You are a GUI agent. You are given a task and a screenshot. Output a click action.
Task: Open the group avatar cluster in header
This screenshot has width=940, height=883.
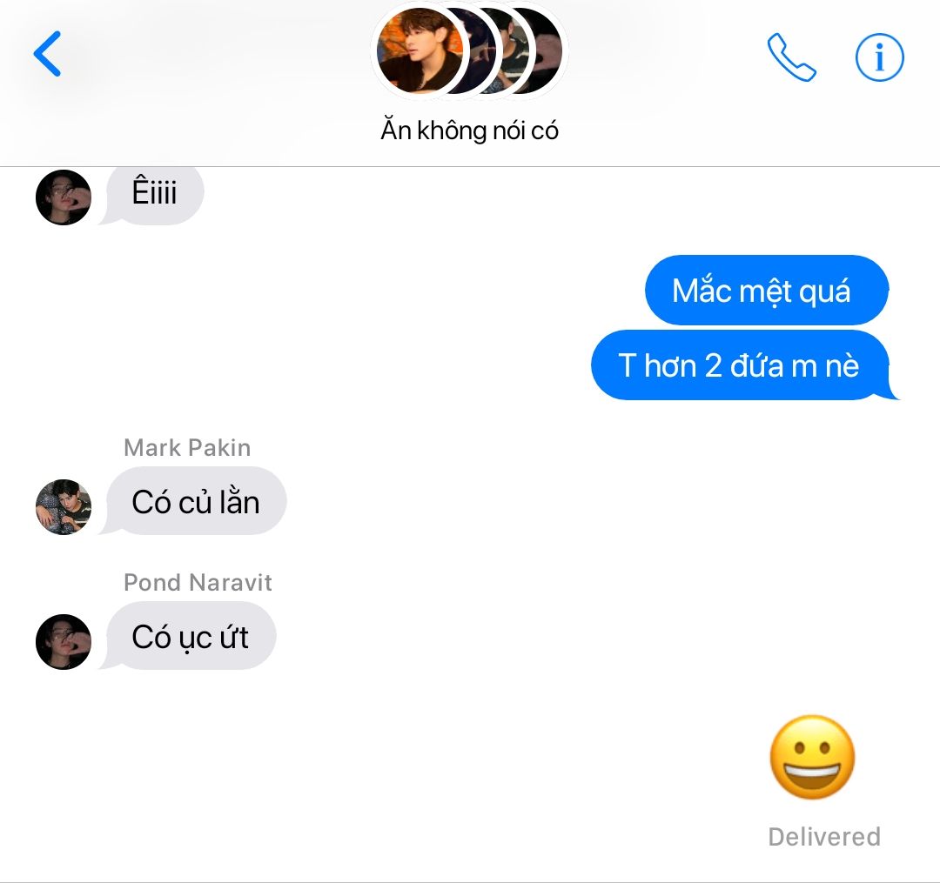click(469, 51)
